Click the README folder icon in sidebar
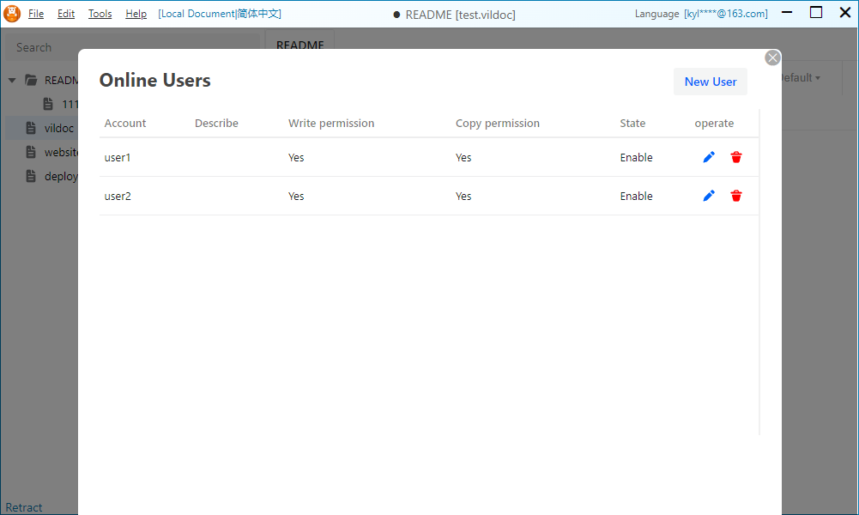Image resolution: width=859 pixels, height=515 pixels. (32, 80)
